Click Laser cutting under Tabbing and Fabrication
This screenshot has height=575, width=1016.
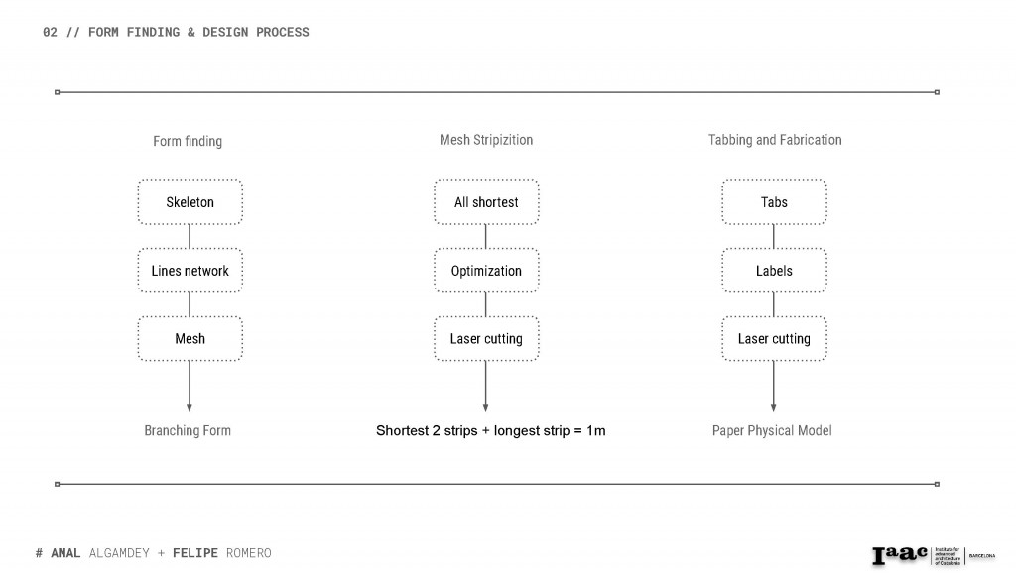click(774, 339)
